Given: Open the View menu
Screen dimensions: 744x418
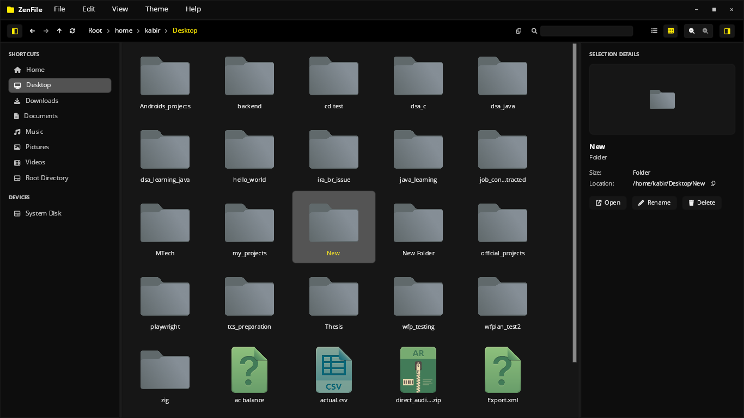Looking at the screenshot, I should point(120,9).
